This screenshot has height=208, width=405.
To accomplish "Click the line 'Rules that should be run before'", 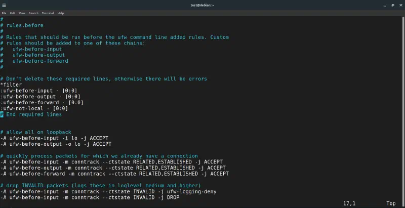I will click(114, 37).
